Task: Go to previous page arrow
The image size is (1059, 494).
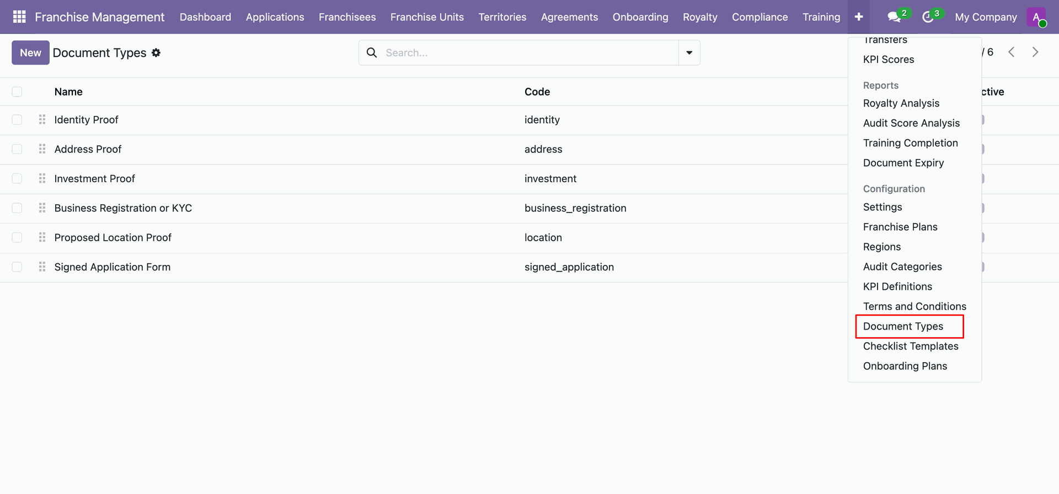Action: click(1012, 52)
